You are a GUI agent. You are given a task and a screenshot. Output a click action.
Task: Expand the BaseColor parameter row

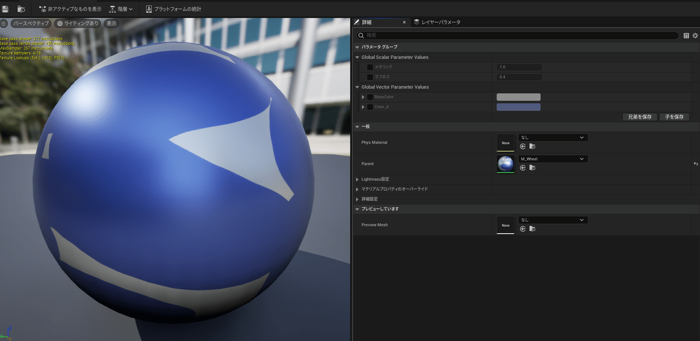363,97
